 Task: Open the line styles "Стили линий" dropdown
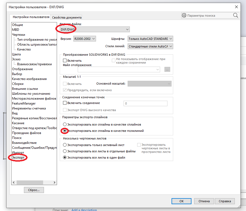(x=150, y=46)
